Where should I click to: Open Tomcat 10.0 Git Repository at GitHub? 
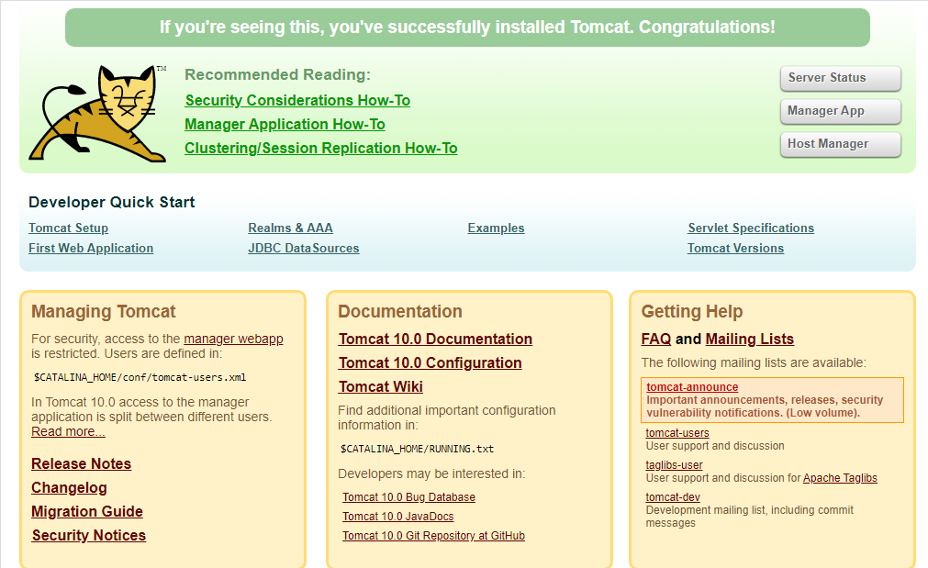(433, 536)
